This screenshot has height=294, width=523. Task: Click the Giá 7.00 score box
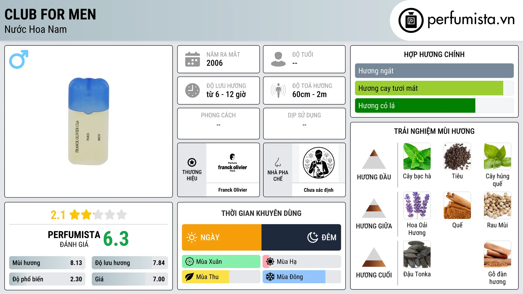(x=130, y=279)
